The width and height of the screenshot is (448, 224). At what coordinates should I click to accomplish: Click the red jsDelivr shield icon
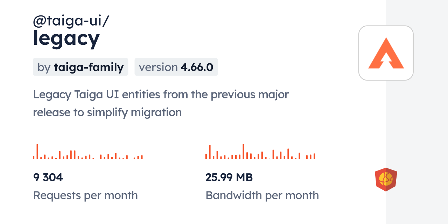[386, 180]
